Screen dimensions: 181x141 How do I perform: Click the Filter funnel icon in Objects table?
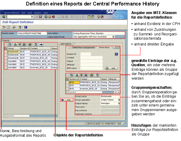[20, 45]
